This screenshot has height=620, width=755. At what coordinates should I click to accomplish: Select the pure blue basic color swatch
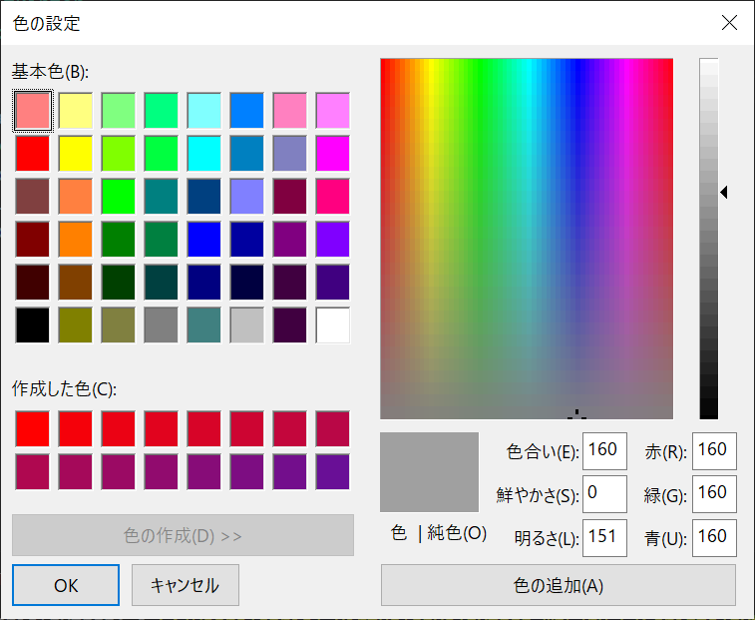(204, 240)
